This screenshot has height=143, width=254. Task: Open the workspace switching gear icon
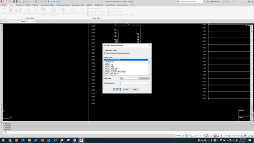229,136
